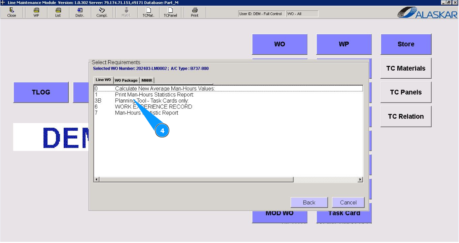Open the MOD WO button
This screenshot has width=459, height=243.
pyautogui.click(x=279, y=217)
